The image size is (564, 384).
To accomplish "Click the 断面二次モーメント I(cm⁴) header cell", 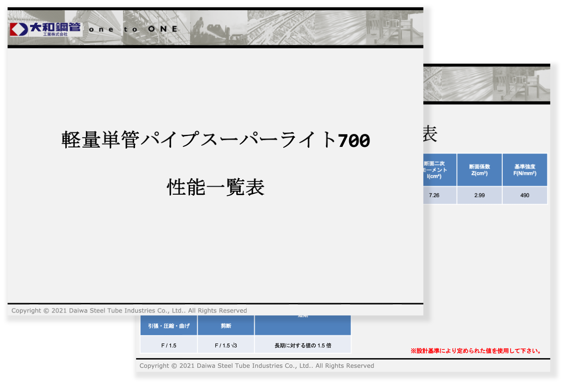I will (x=440, y=170).
